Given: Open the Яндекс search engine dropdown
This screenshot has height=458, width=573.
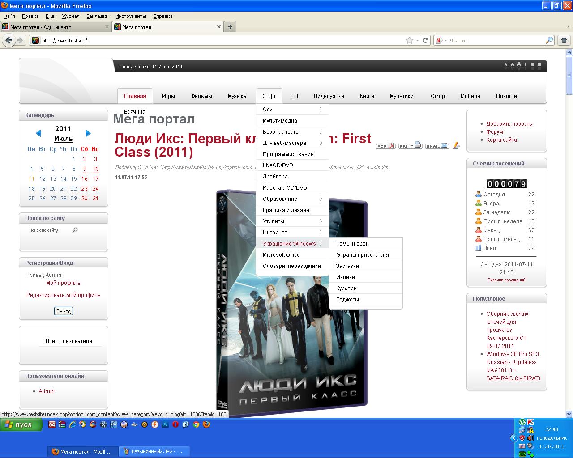Looking at the screenshot, I should click(x=440, y=40).
